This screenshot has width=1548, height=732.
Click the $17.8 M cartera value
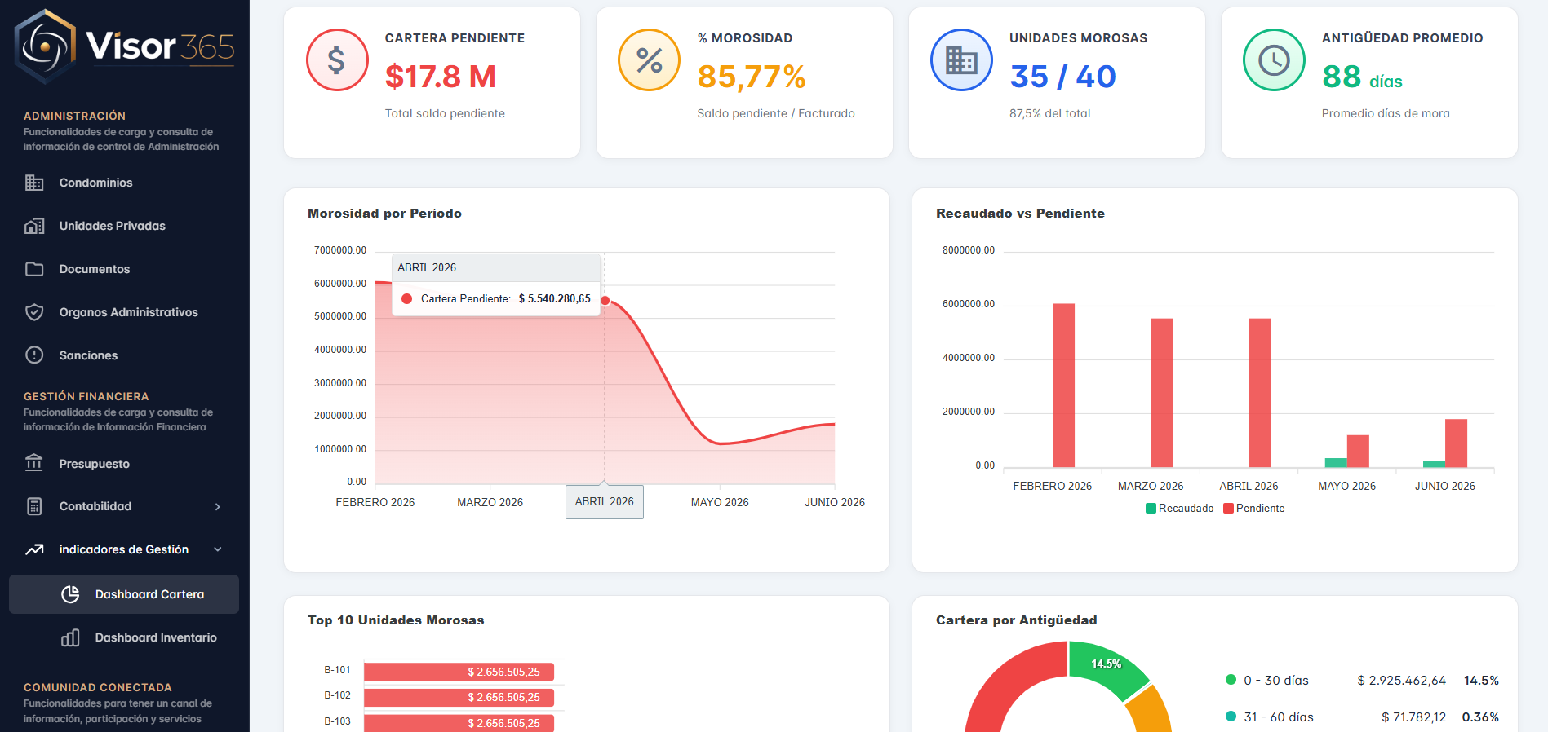coord(441,77)
